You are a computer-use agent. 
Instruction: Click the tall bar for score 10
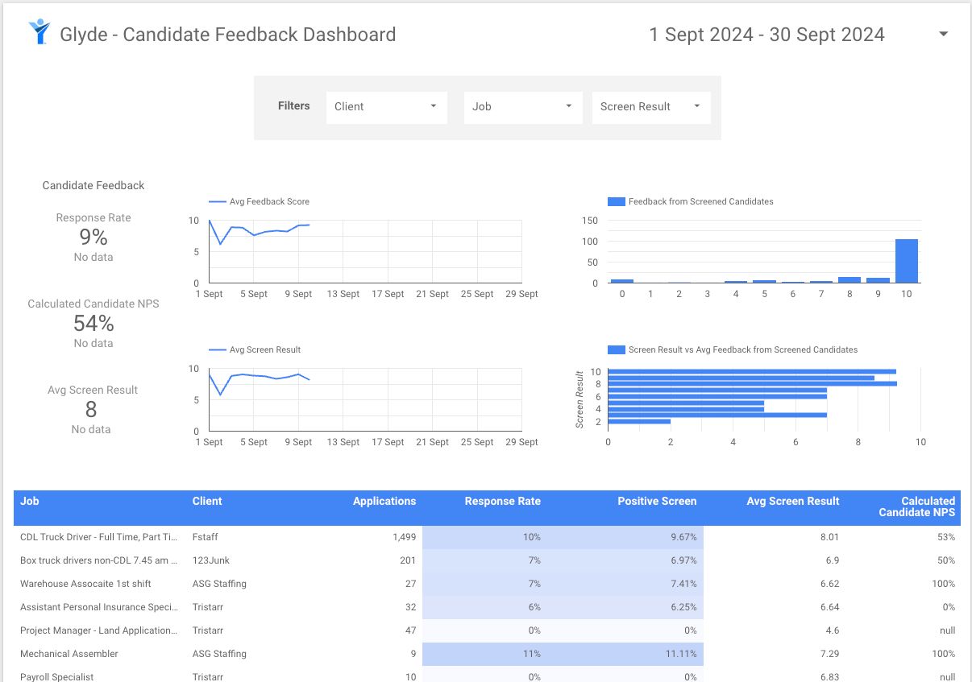[906, 261]
